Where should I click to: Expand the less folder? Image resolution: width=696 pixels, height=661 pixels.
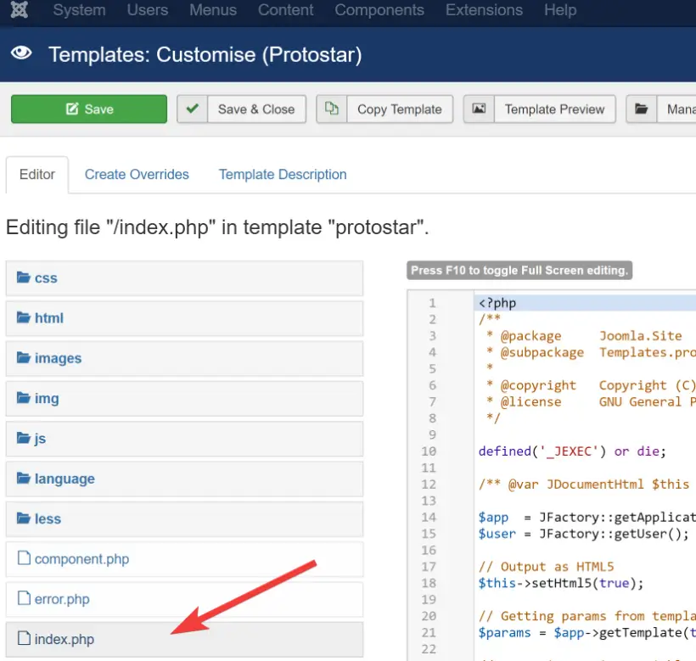coord(48,518)
